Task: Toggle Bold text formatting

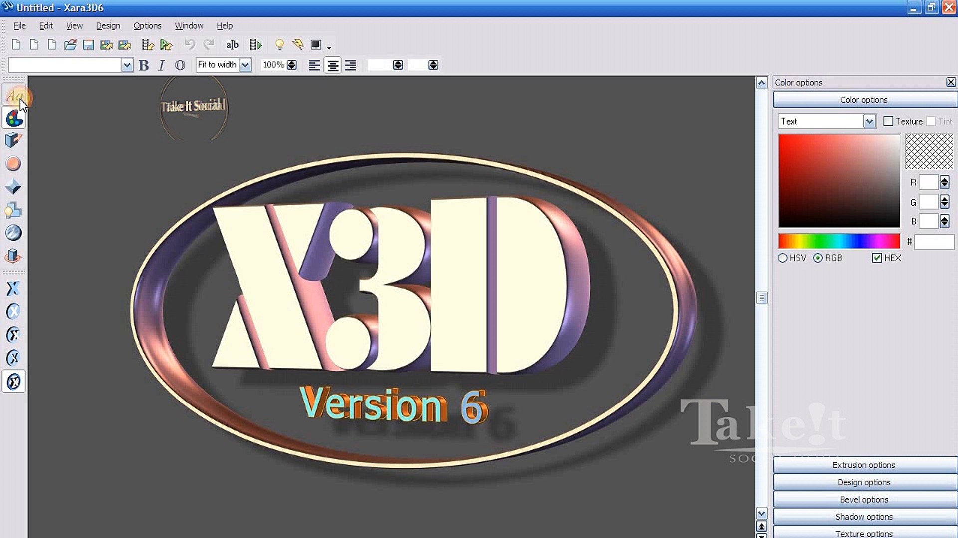Action: pos(144,65)
